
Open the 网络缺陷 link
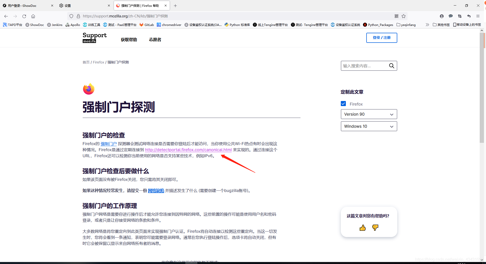pyautogui.click(x=156, y=190)
